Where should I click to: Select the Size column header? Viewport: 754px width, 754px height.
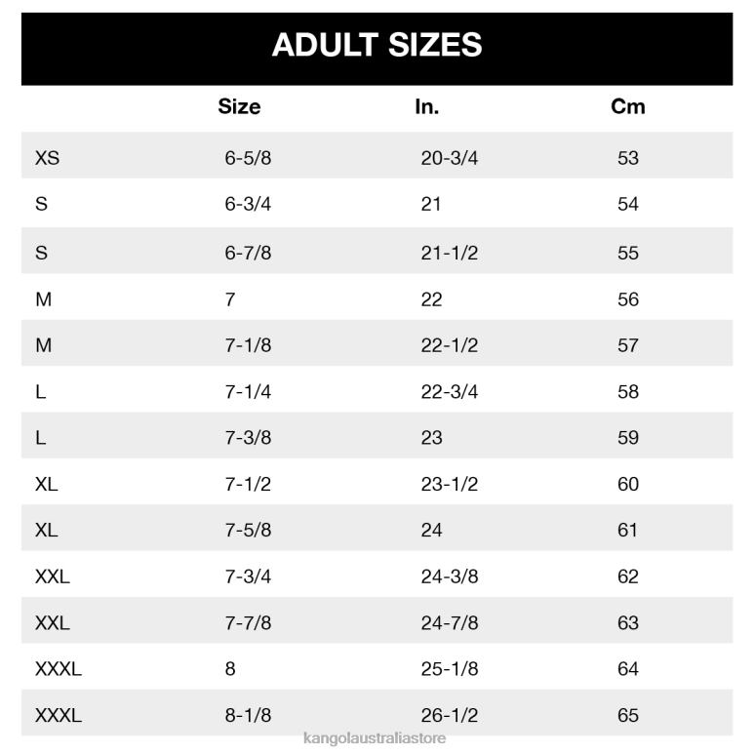point(239,106)
